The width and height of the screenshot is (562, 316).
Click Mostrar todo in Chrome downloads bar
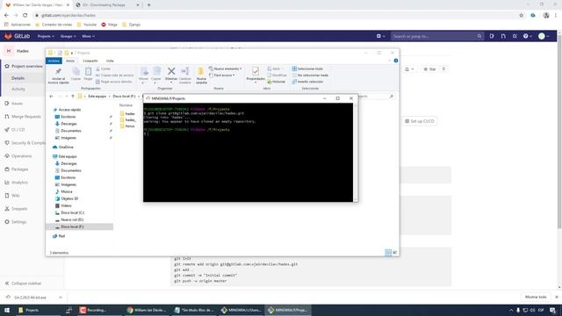[x=536, y=297]
